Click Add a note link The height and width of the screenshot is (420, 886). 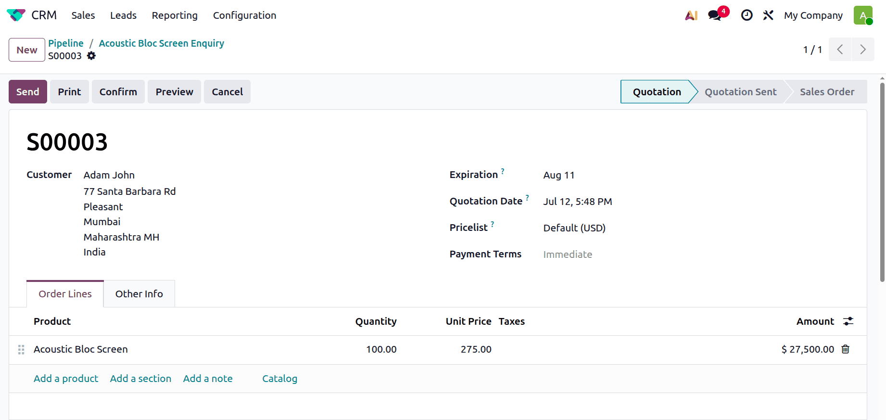[x=208, y=379]
